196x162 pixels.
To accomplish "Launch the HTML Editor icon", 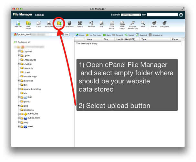I will pyautogui.click(x=122, y=23).
